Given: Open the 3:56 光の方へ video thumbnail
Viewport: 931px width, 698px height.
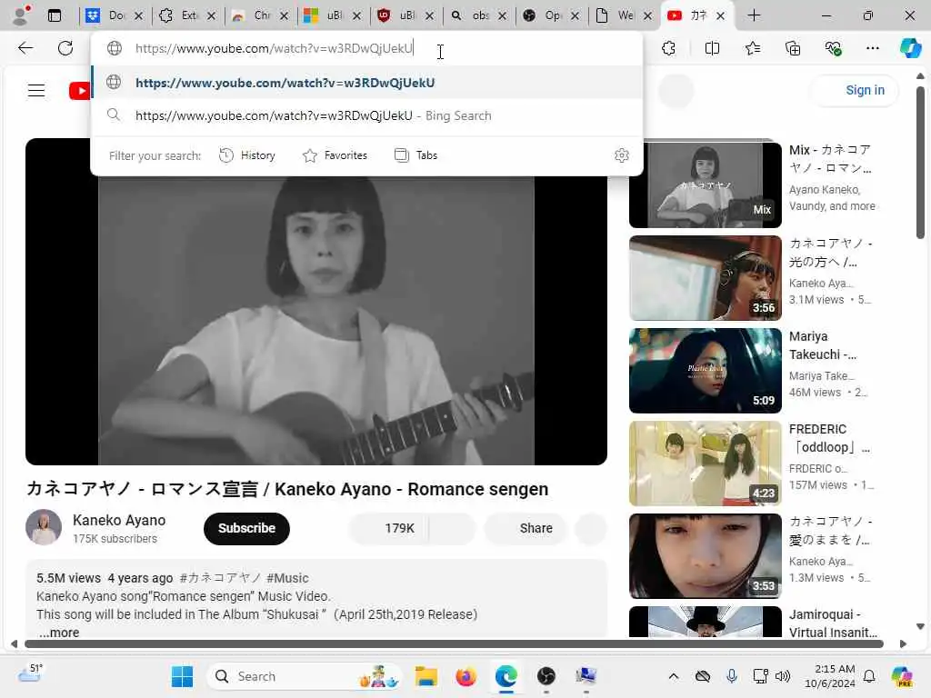Looking at the screenshot, I should click(x=705, y=278).
